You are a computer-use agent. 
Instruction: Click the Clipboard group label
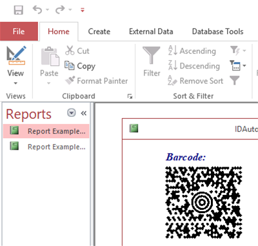click(79, 96)
